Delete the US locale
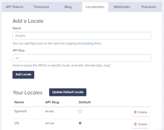The height and width of the screenshot is (130, 164). (141, 124)
